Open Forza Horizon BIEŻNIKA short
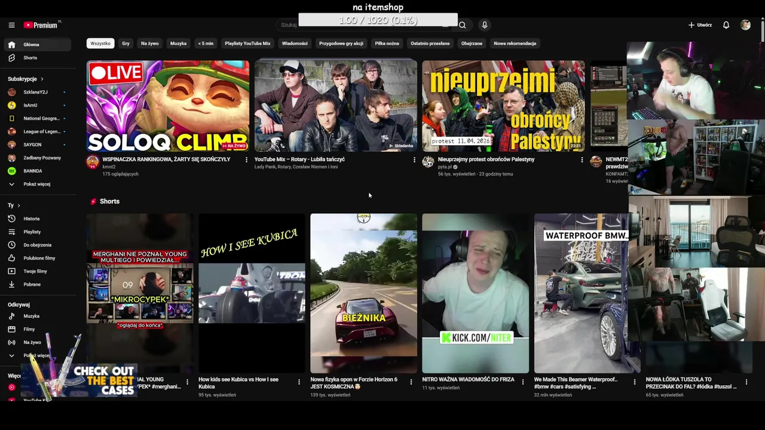This screenshot has width=765, height=430. coord(363,293)
